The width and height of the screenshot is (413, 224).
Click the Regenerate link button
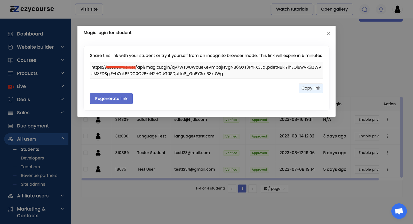(111, 99)
